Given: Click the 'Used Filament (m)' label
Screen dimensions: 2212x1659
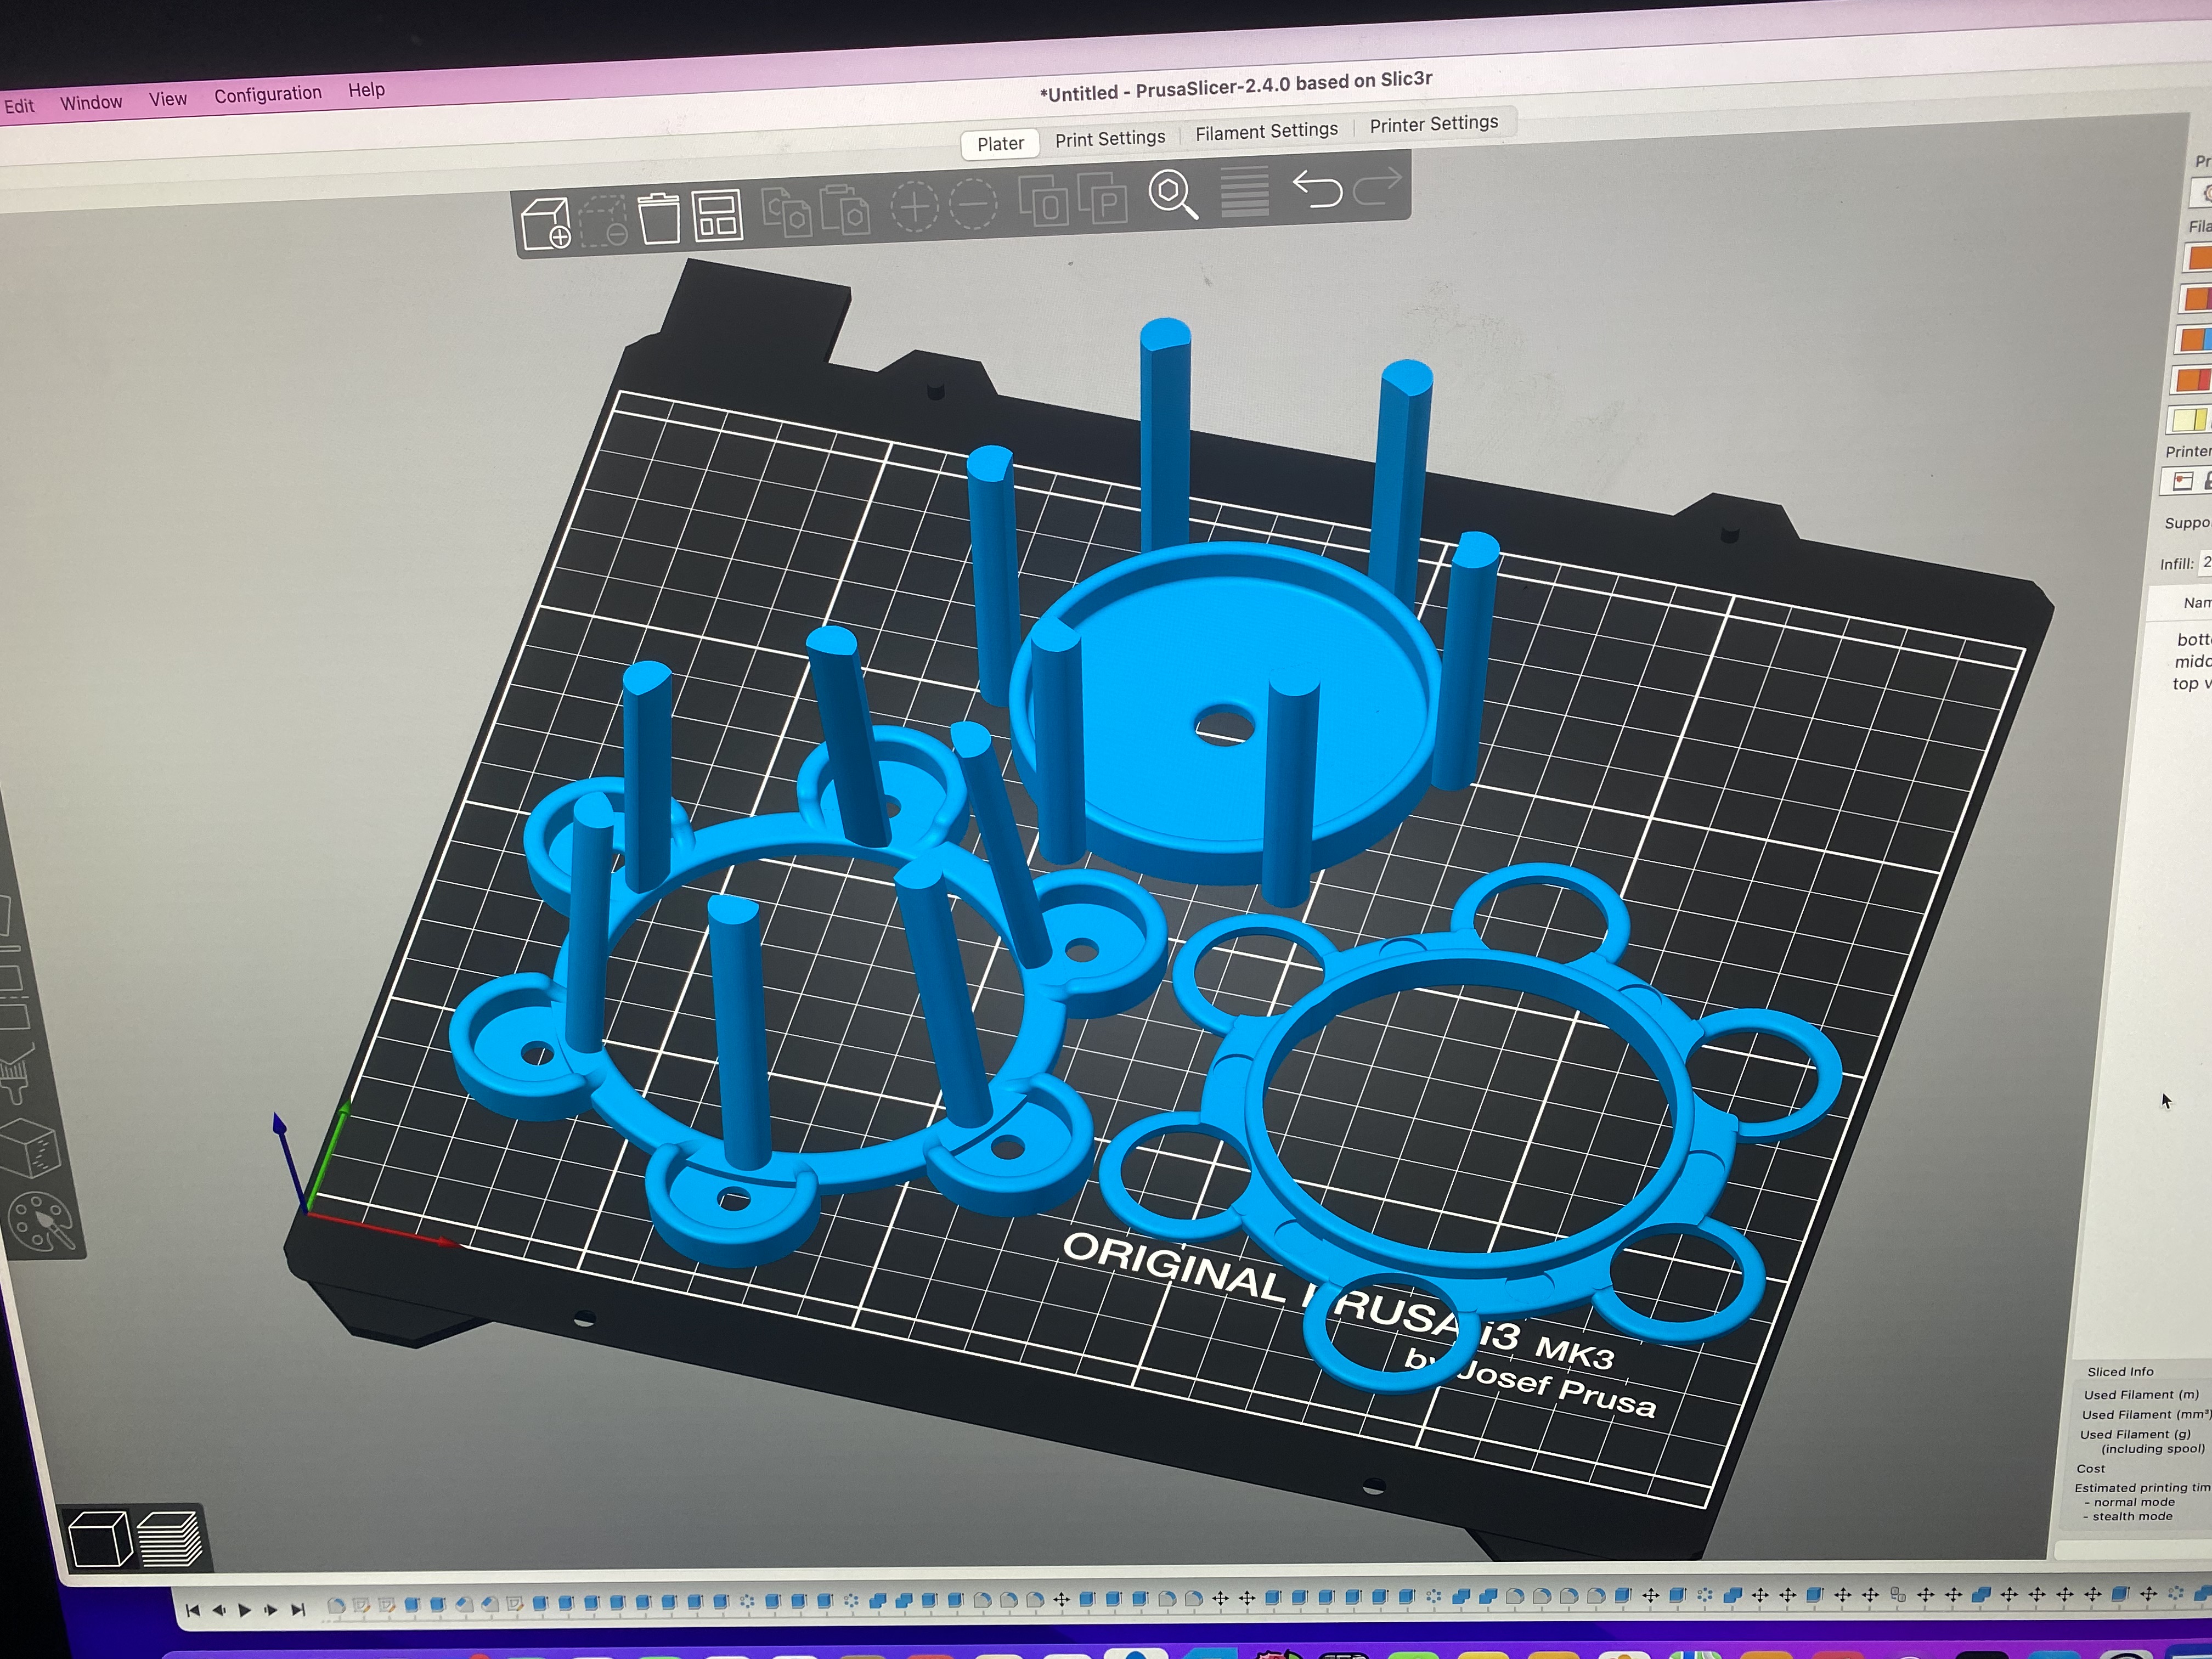Looking at the screenshot, I should [2141, 1395].
